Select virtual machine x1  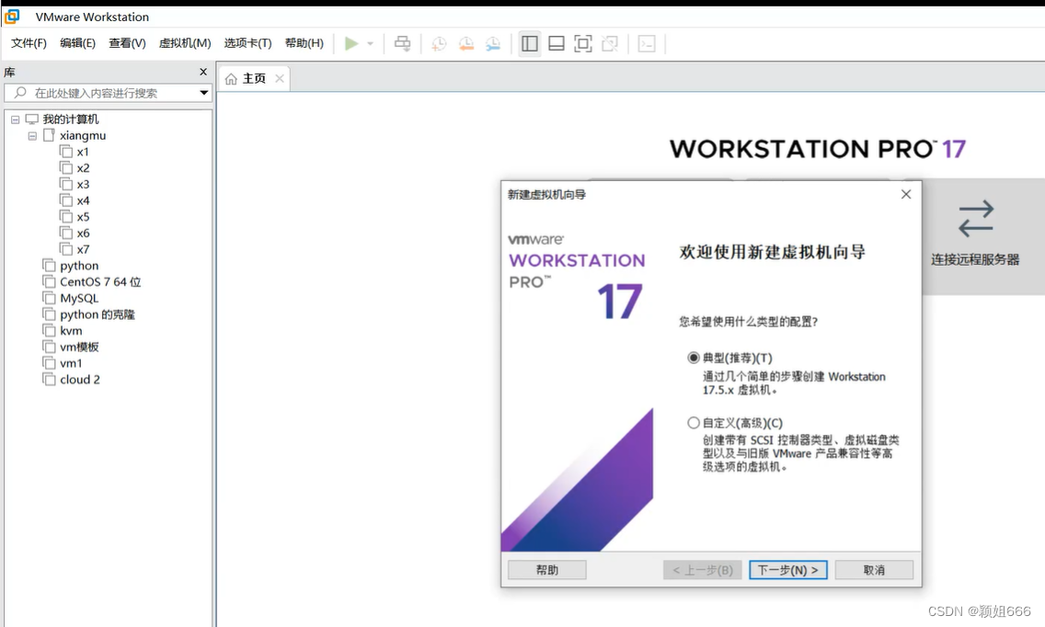point(83,152)
